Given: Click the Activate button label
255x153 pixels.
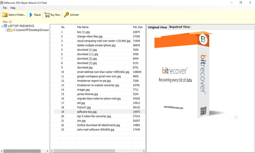Looking at the screenshot, I should 74,15.
